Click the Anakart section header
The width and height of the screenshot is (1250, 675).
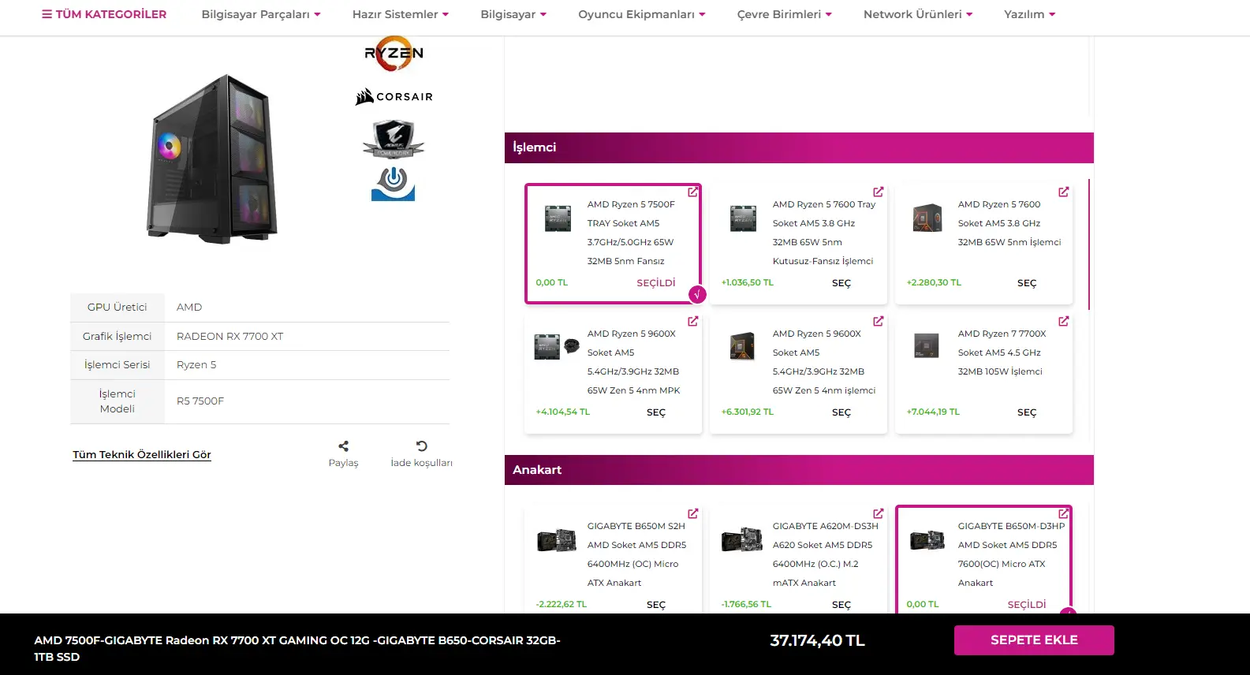pos(799,470)
